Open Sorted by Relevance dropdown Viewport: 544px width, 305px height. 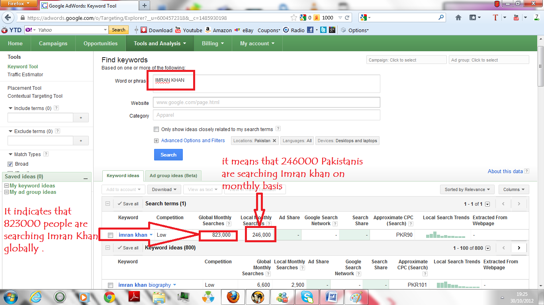click(467, 189)
